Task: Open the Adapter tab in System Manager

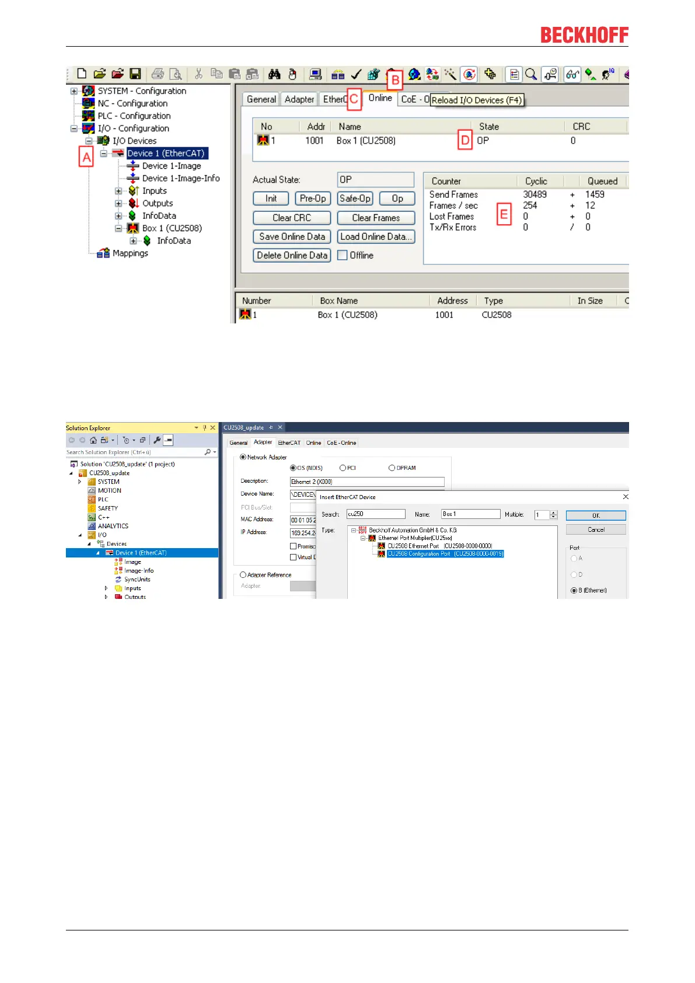Action: point(299,99)
